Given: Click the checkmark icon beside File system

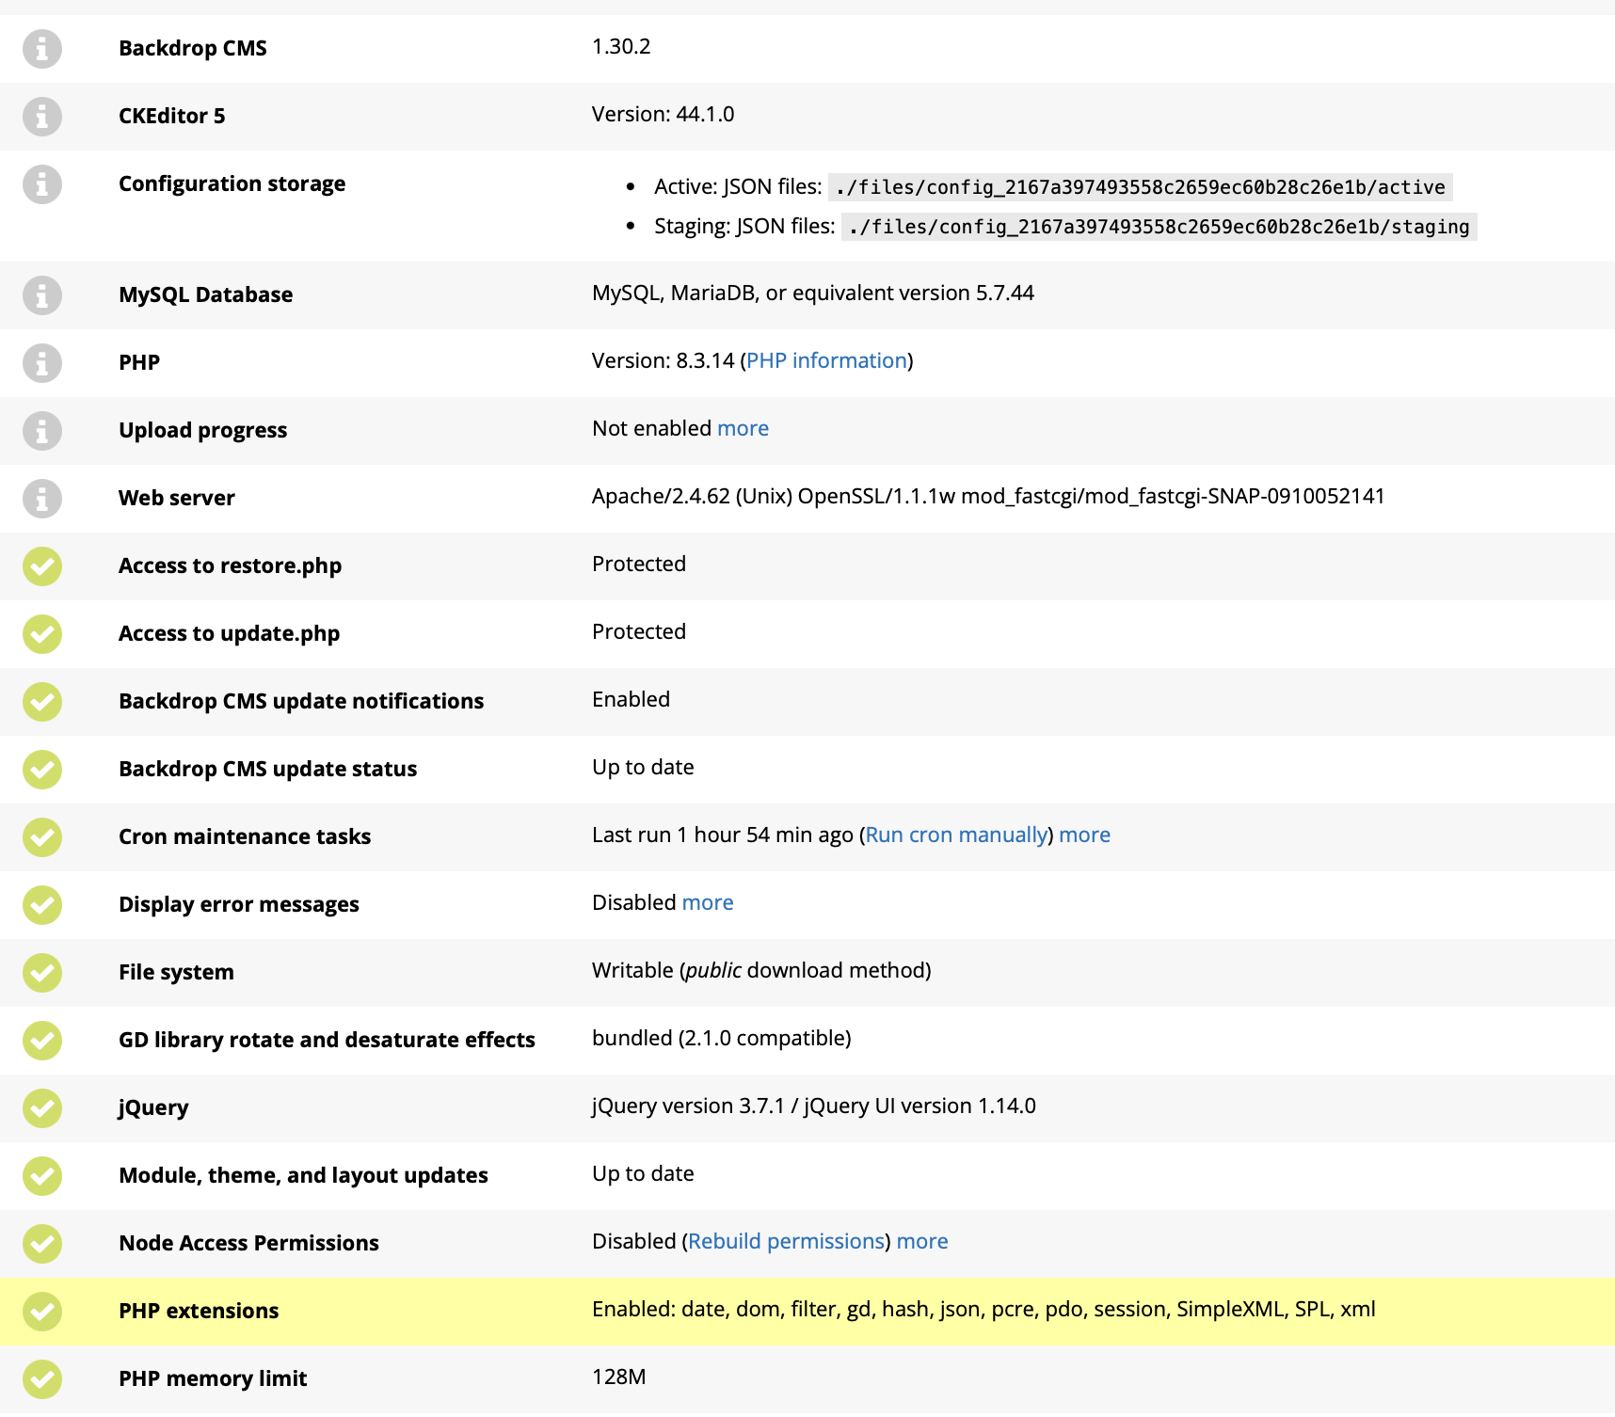Looking at the screenshot, I should coord(42,973).
